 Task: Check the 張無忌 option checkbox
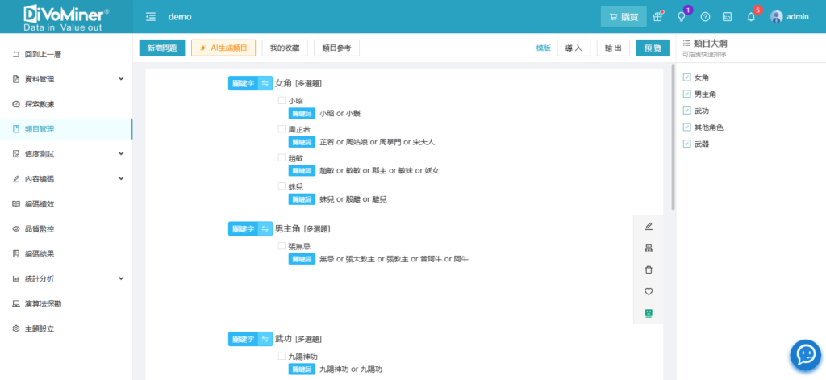282,246
